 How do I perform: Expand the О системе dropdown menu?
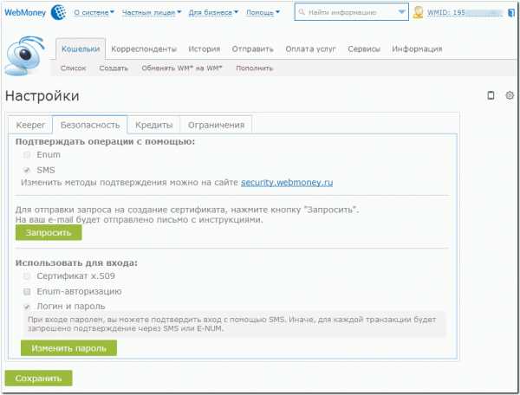94,13
